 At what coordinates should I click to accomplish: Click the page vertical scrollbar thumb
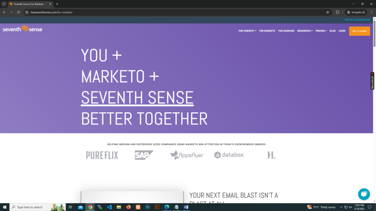(374, 34)
